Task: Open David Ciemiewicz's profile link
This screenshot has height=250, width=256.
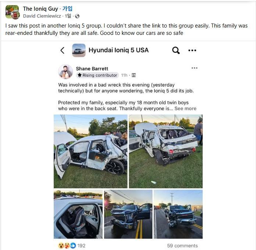Action: 42,16
